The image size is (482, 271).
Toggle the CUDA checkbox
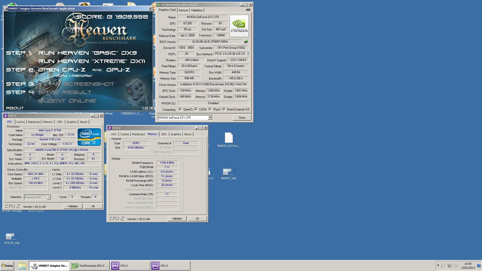pos(196,109)
